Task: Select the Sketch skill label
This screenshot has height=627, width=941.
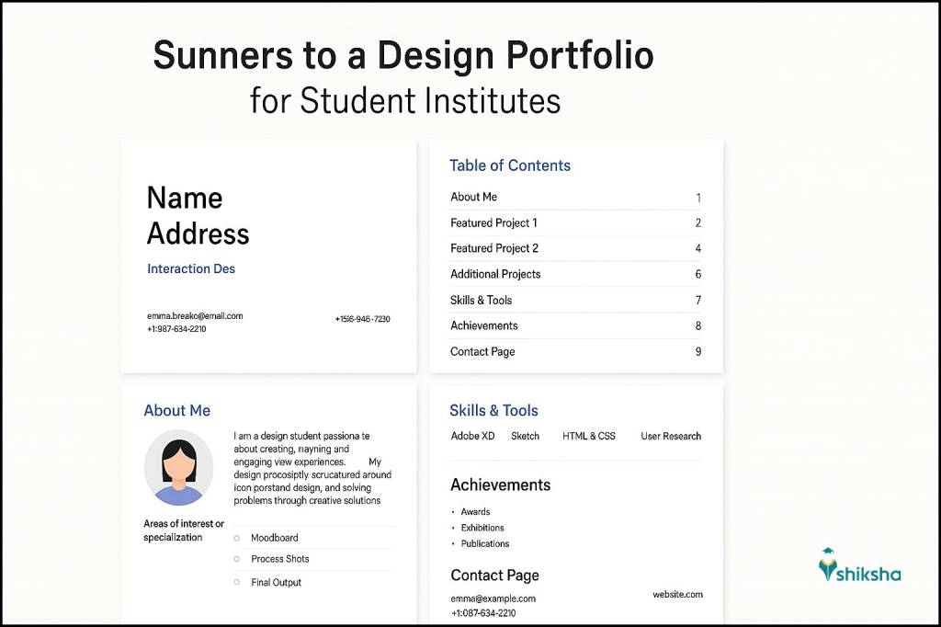Action: point(525,436)
